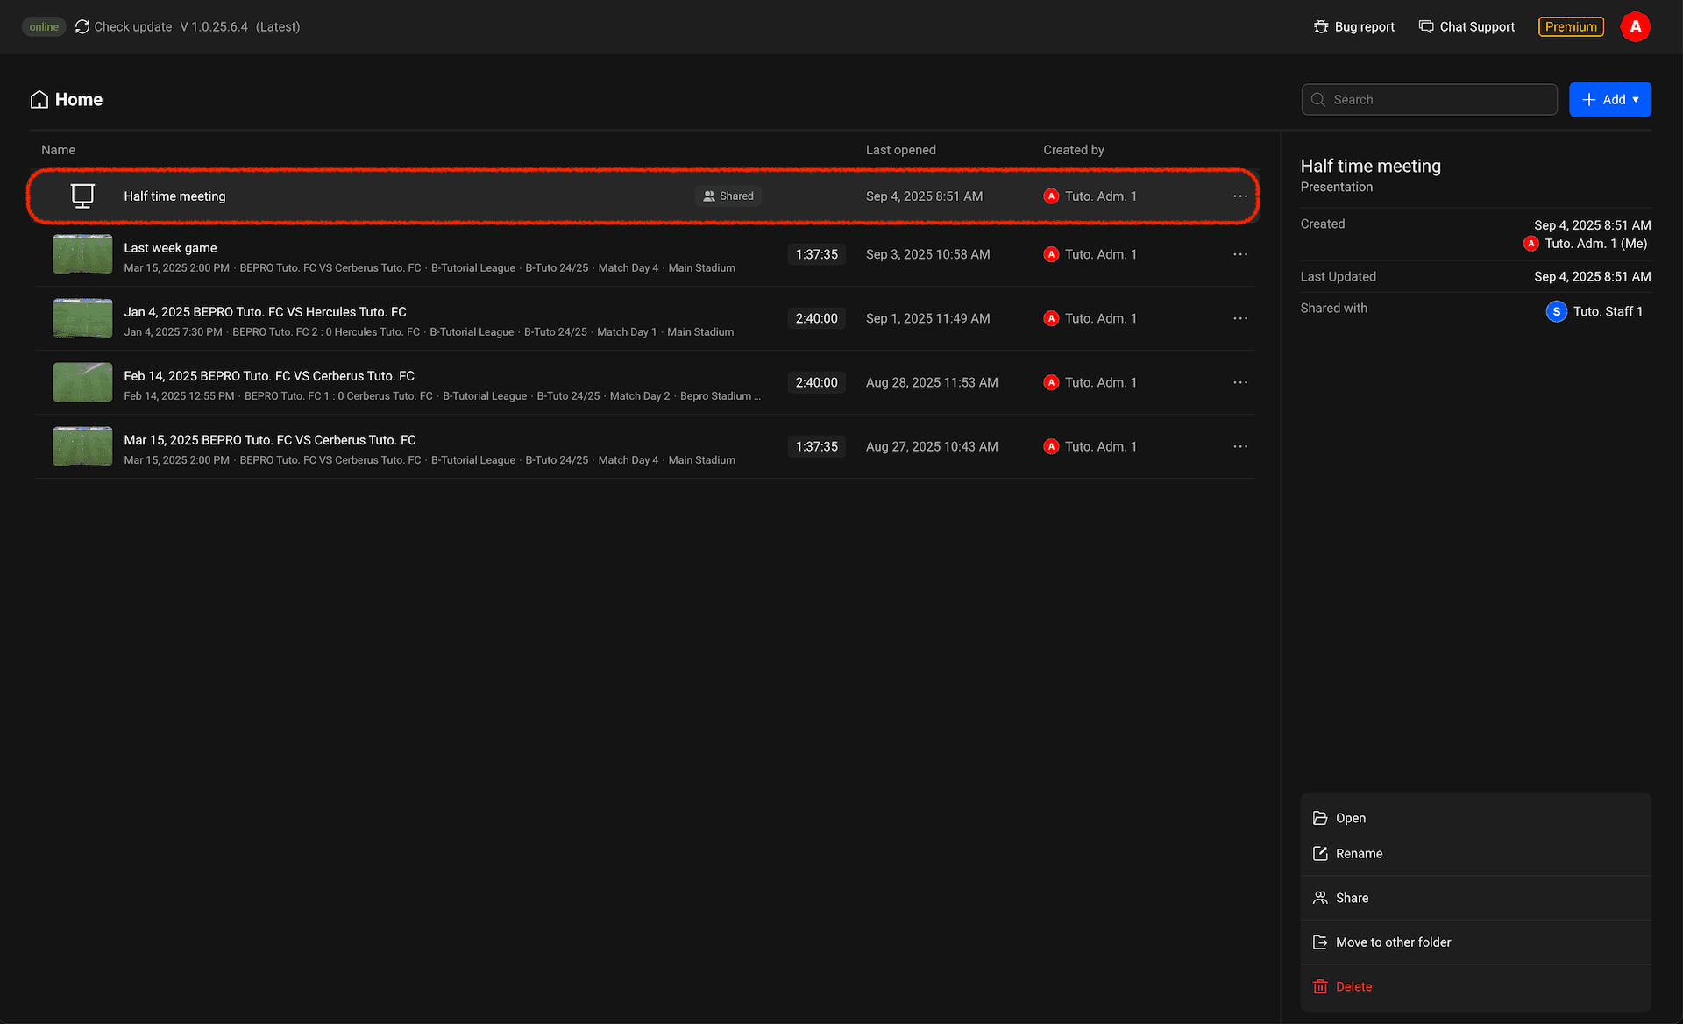Choose Rename in the actions panel
The image size is (1683, 1024).
point(1358,854)
